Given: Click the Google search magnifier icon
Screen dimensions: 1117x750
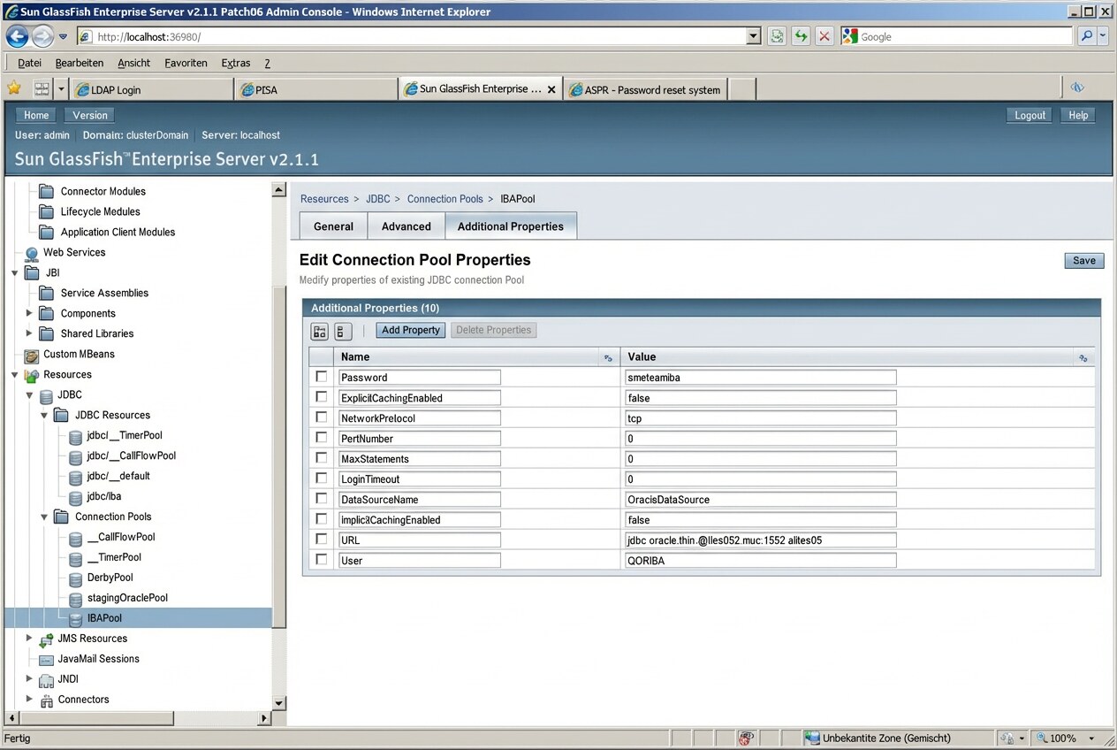Looking at the screenshot, I should 1087,36.
